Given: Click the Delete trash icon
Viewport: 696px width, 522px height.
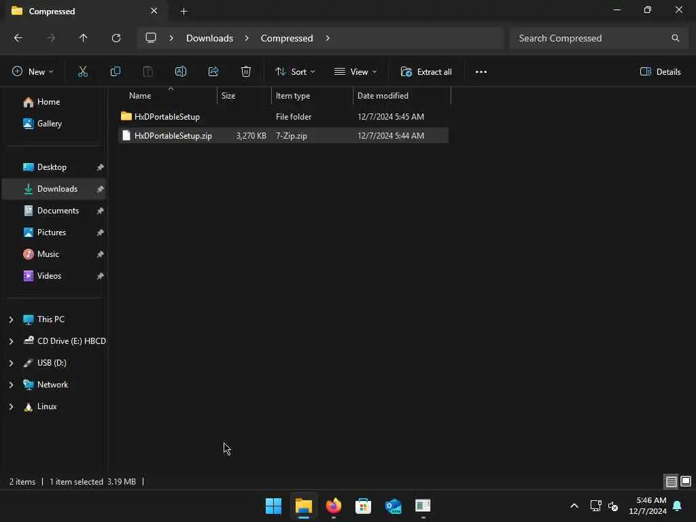Looking at the screenshot, I should (246, 71).
